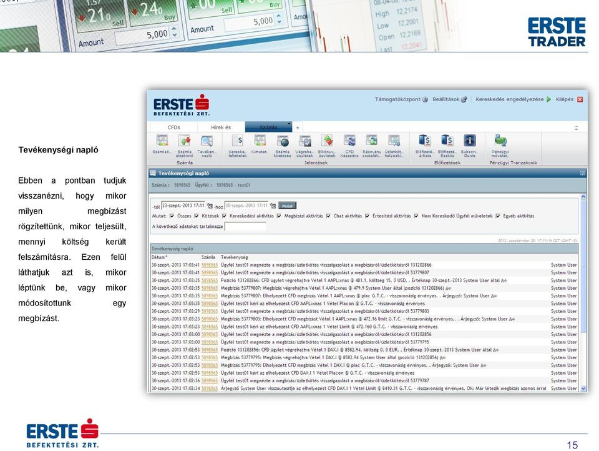Open the Subscription Guide info icon
Screen dimensions: 599x451
tap(469, 141)
